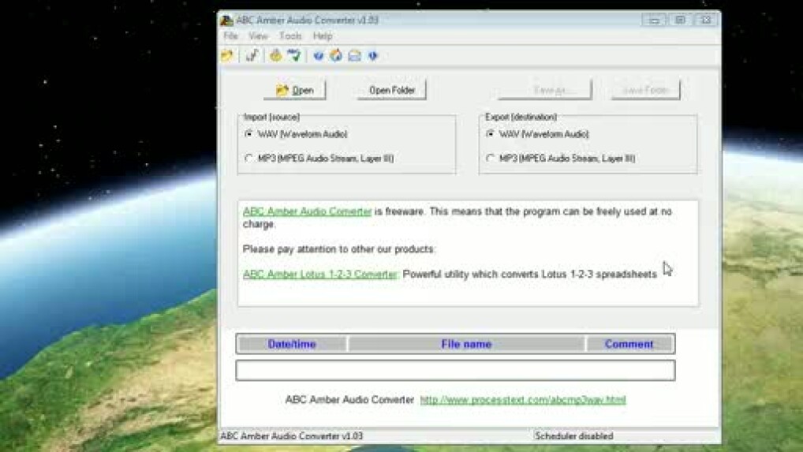Open the View menu
This screenshot has width=803, height=452.
coord(258,36)
